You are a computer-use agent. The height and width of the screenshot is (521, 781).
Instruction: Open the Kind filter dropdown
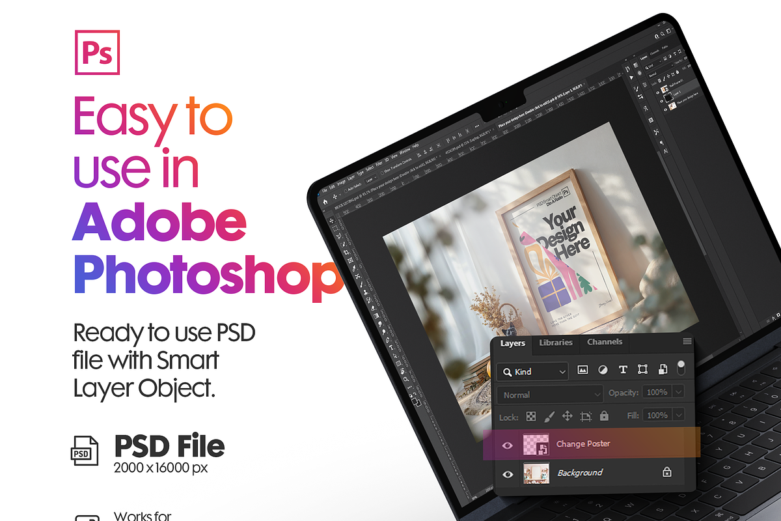tap(533, 371)
